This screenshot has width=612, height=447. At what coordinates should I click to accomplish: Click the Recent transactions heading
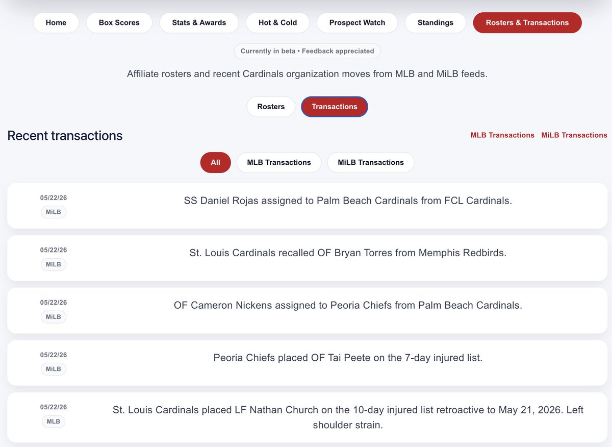point(65,136)
